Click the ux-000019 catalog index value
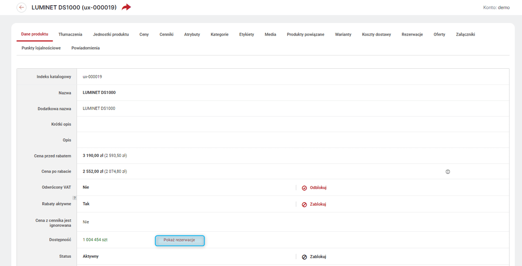This screenshot has width=522, height=266. (x=92, y=77)
